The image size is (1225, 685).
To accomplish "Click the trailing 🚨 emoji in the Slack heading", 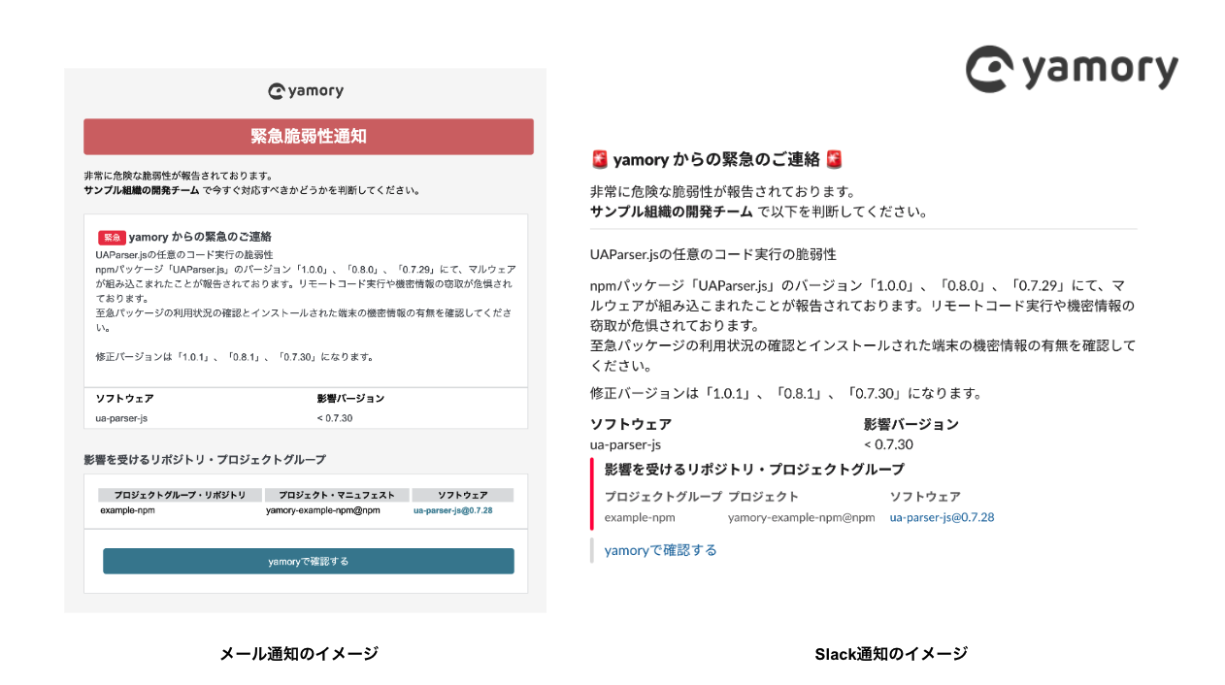I will 833,159.
